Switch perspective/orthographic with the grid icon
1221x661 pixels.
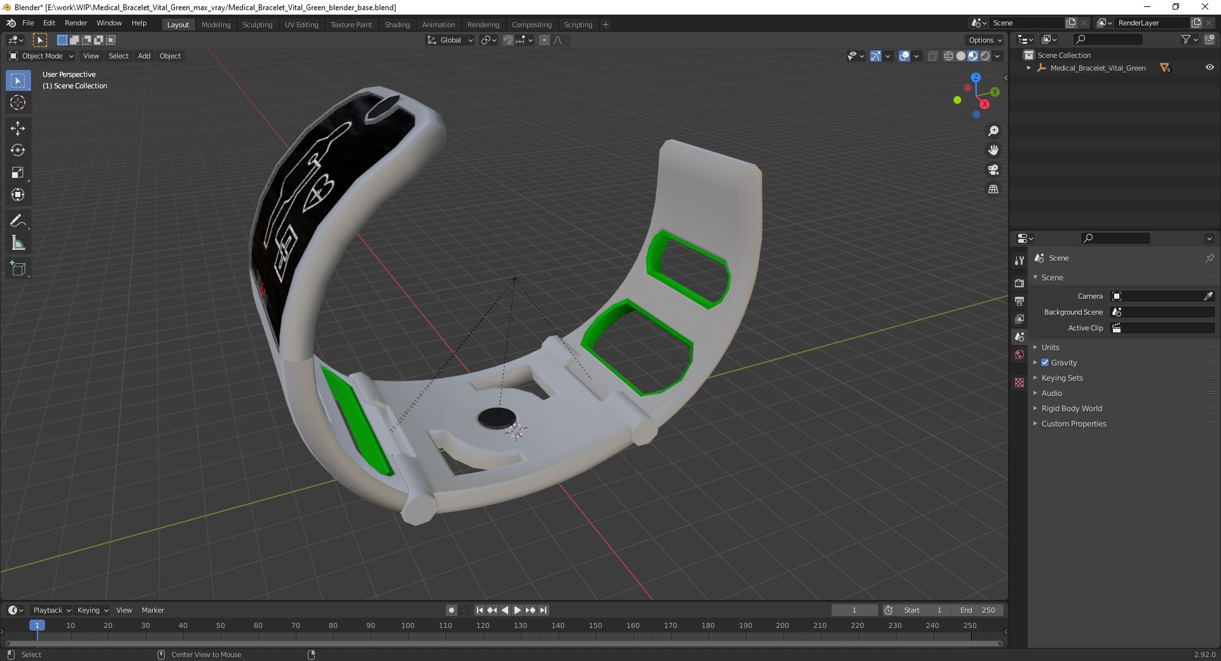click(x=993, y=189)
